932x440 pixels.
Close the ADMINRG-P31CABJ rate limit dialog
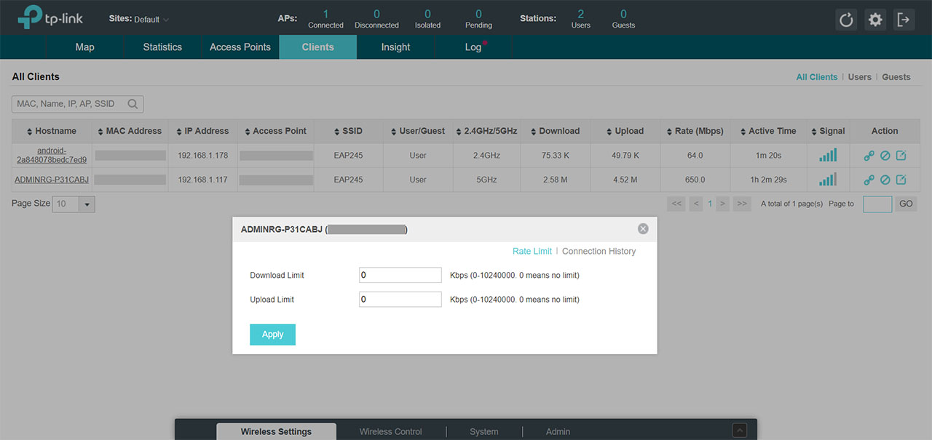click(643, 228)
